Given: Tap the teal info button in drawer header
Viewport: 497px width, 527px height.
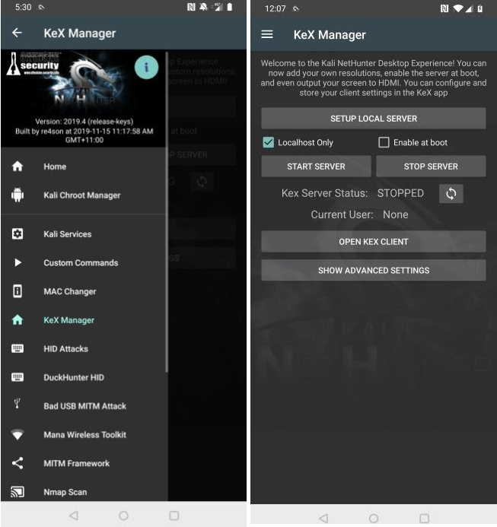Looking at the screenshot, I should 146,68.
